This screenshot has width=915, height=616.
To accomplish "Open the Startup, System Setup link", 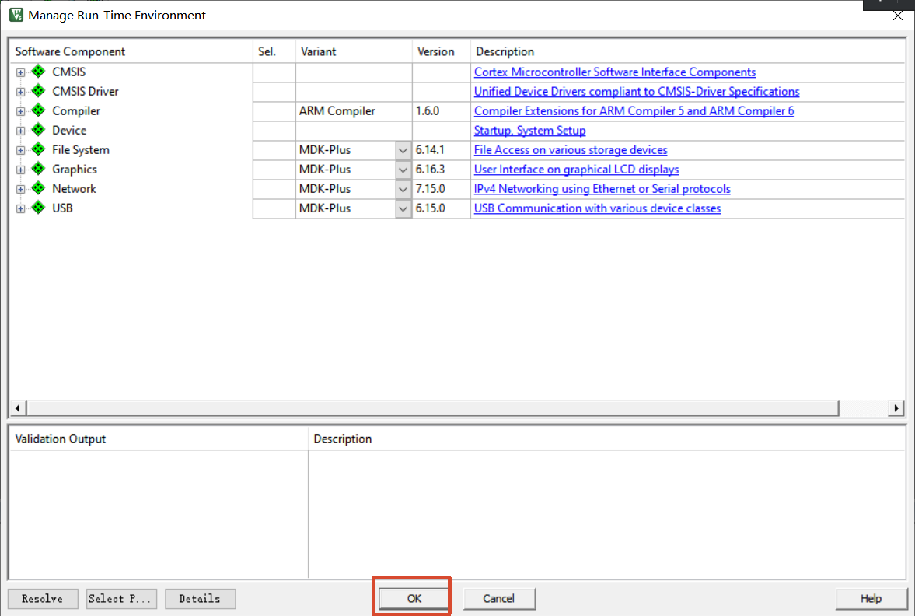I will pyautogui.click(x=529, y=130).
